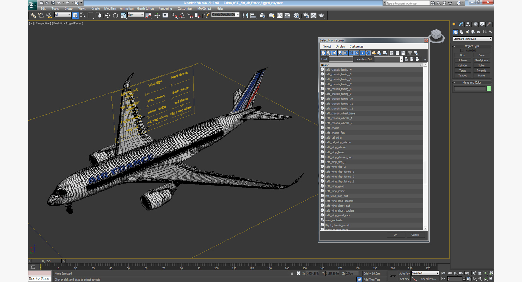
Task: Click the Play Animation button
Action: [x=455, y=273]
